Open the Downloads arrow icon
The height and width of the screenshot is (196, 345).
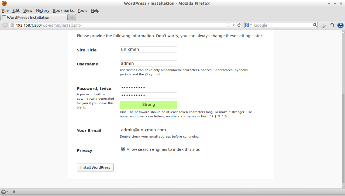[323, 25]
